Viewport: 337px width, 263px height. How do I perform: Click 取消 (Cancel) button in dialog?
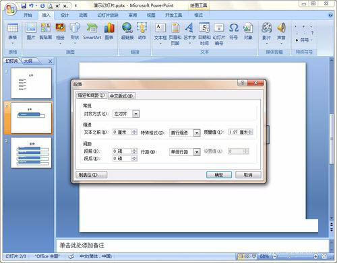tap(248, 175)
